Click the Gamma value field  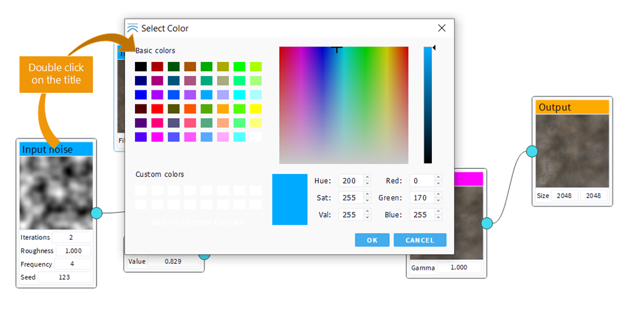point(459,268)
